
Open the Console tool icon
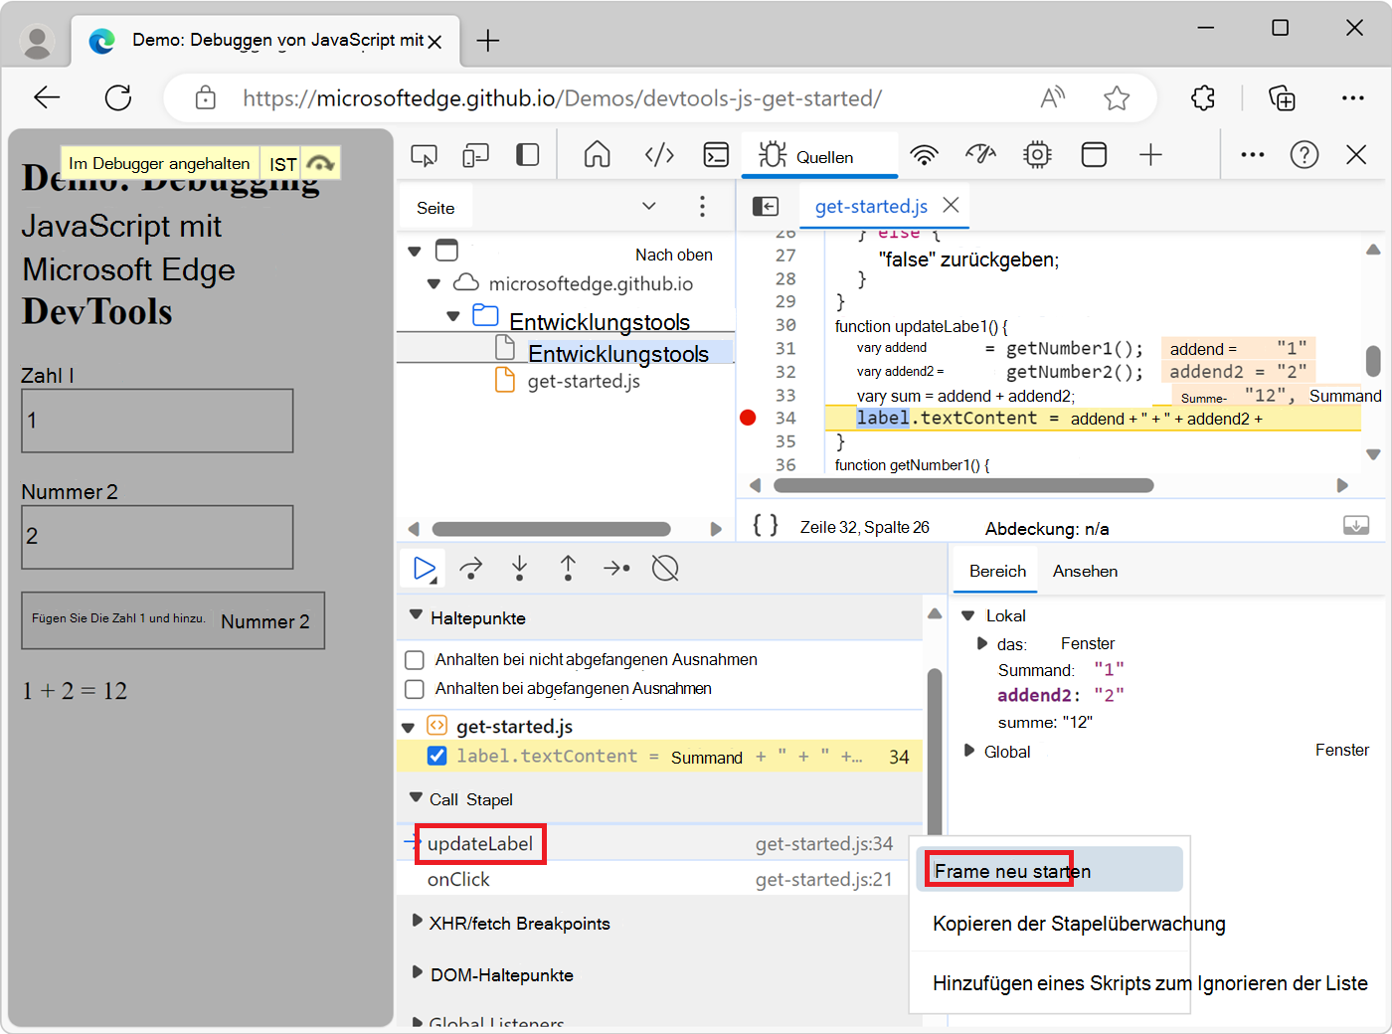(716, 155)
